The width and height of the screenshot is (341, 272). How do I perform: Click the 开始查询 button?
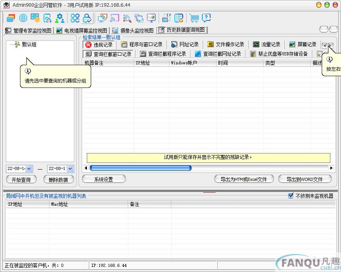pyautogui.click(x=21, y=180)
